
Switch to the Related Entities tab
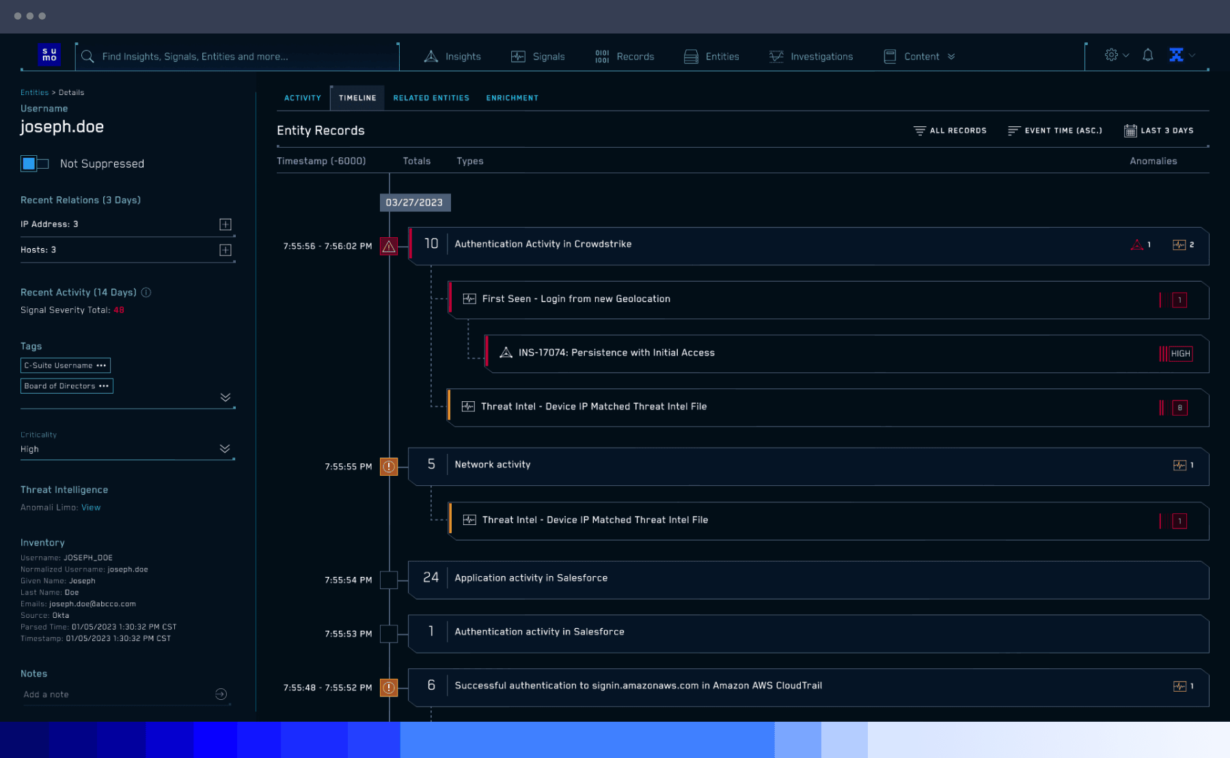point(431,98)
